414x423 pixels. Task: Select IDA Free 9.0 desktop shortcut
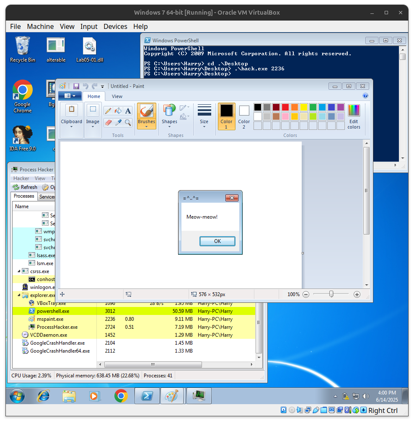[x=22, y=138]
